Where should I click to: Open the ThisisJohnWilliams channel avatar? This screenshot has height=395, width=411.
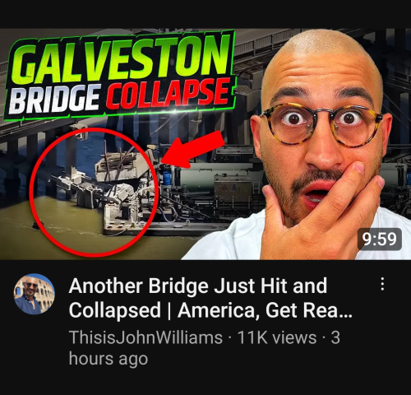tap(35, 294)
